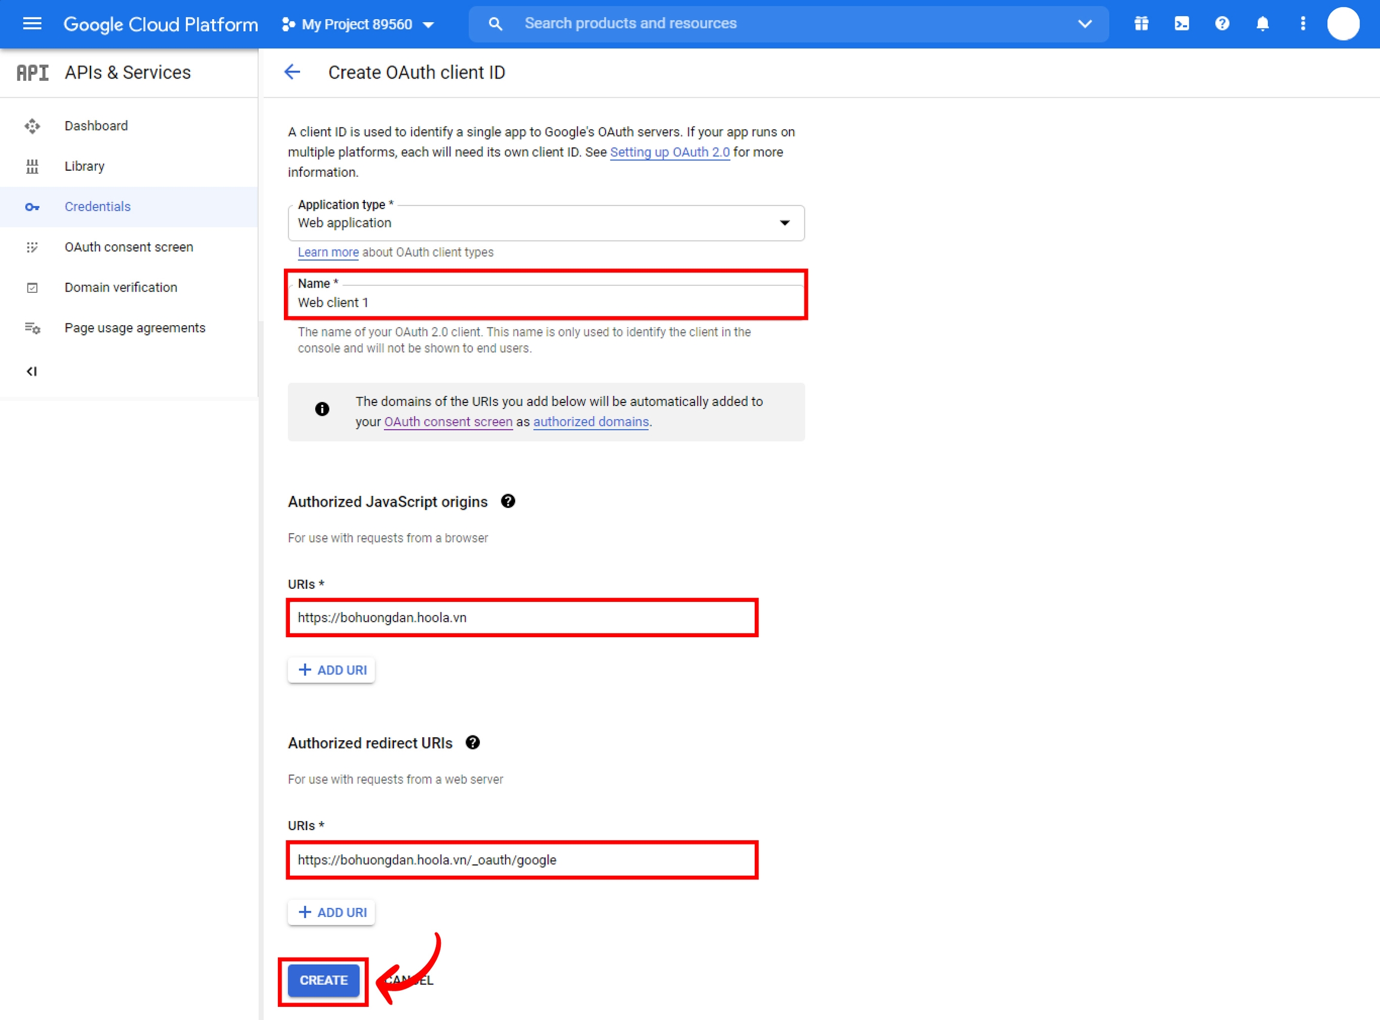This screenshot has height=1020, width=1380.
Task: Open the three-dot more options menu
Action: (x=1303, y=23)
